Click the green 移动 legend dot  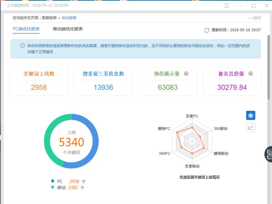coord(53,187)
